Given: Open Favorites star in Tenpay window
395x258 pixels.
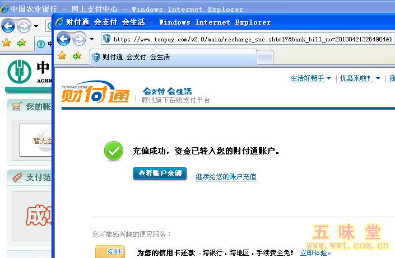Looking at the screenshot, I should [62, 56].
